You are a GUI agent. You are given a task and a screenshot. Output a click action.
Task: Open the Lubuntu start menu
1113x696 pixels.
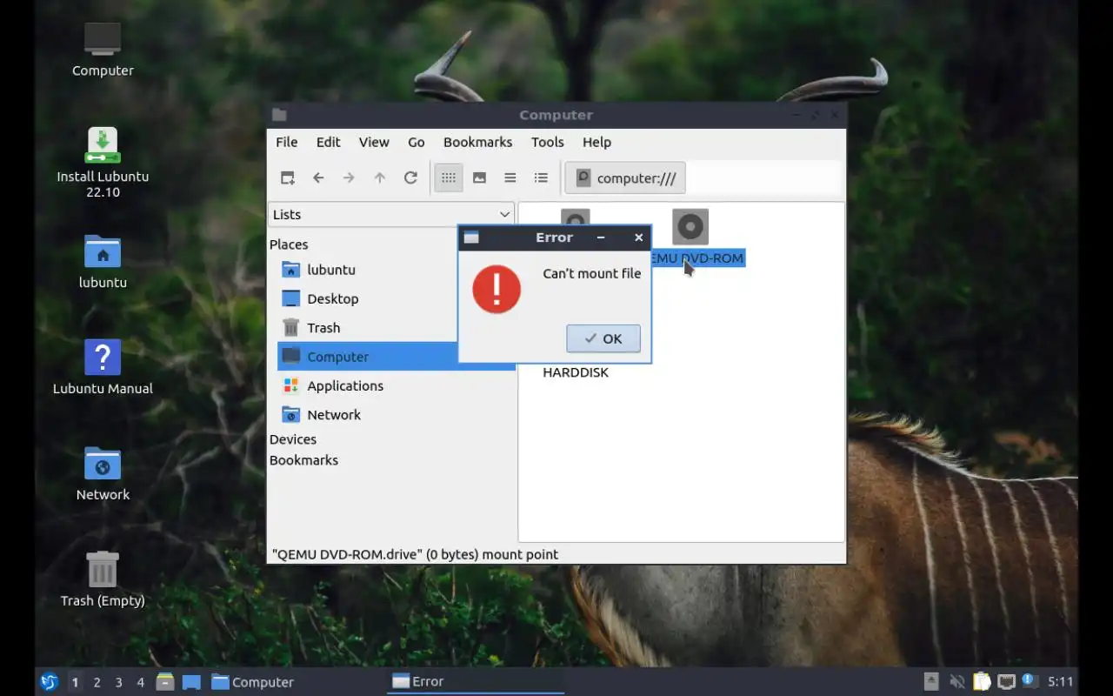click(x=49, y=682)
